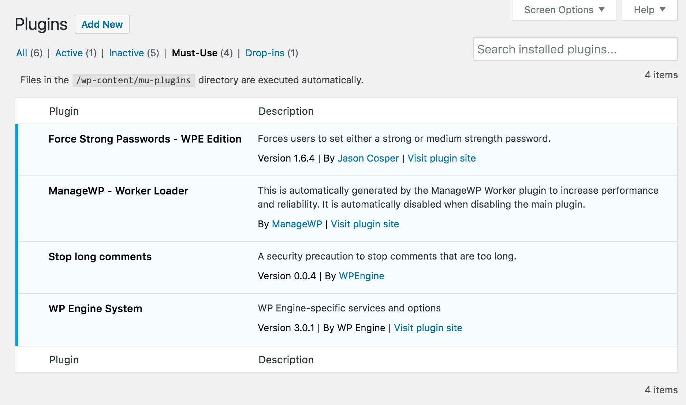Screen dimensions: 686x405
Task: Click the bottom 4 items count
Action: pyautogui.click(x=661, y=390)
